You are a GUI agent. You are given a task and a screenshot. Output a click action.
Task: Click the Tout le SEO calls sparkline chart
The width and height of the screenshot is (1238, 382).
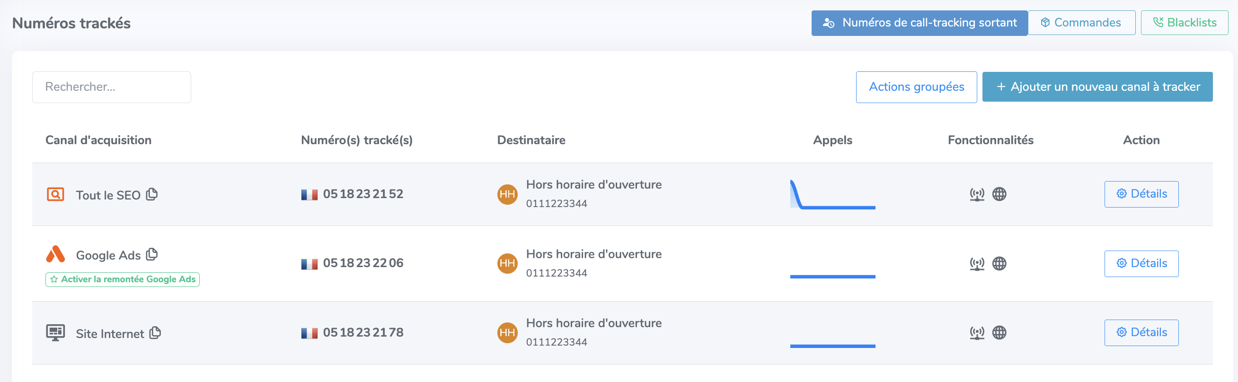click(x=832, y=195)
